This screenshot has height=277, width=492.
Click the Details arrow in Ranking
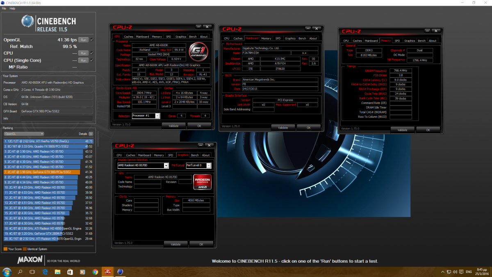(x=91, y=134)
